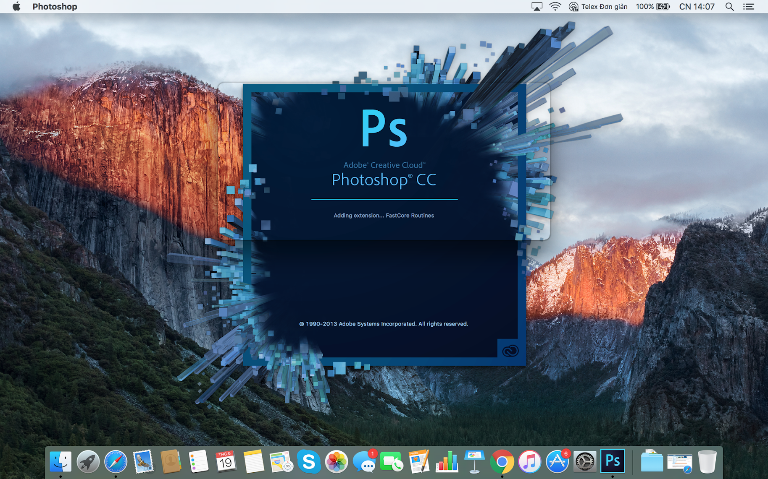Click Creative Cloud logo on splash screen
Image resolution: width=768 pixels, height=479 pixels.
(x=510, y=350)
